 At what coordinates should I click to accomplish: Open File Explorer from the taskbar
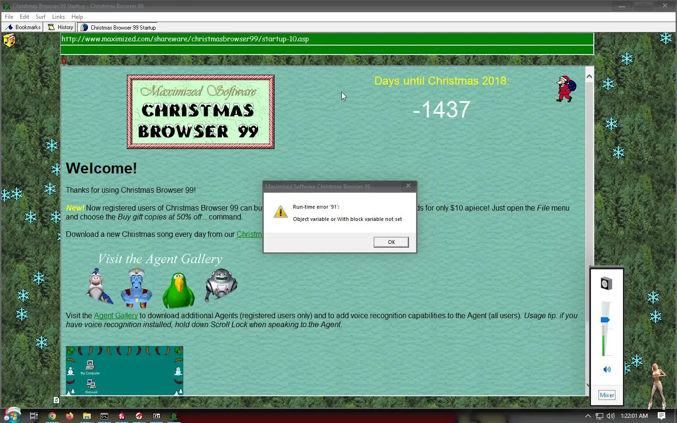87,416
